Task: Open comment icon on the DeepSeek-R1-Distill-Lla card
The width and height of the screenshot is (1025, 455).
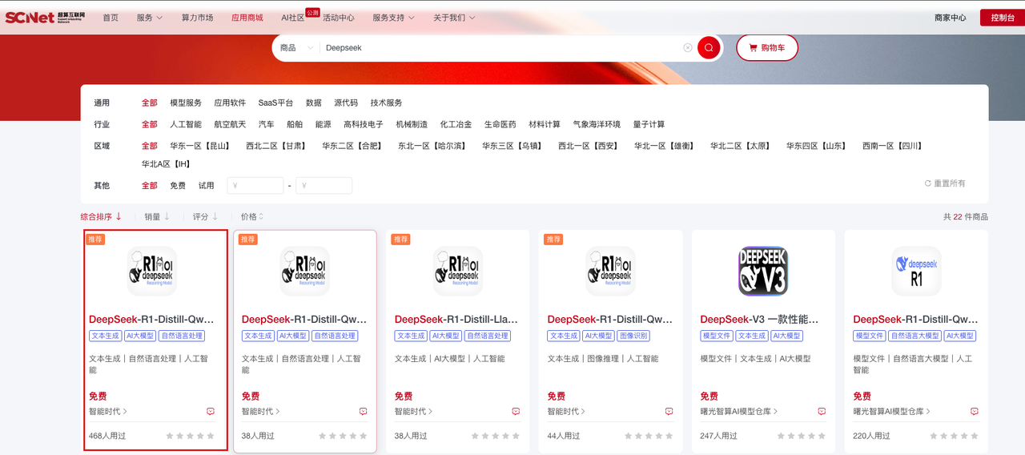Action: coord(517,411)
